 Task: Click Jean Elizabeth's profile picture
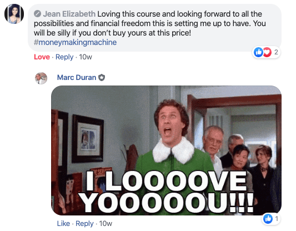[14, 14]
